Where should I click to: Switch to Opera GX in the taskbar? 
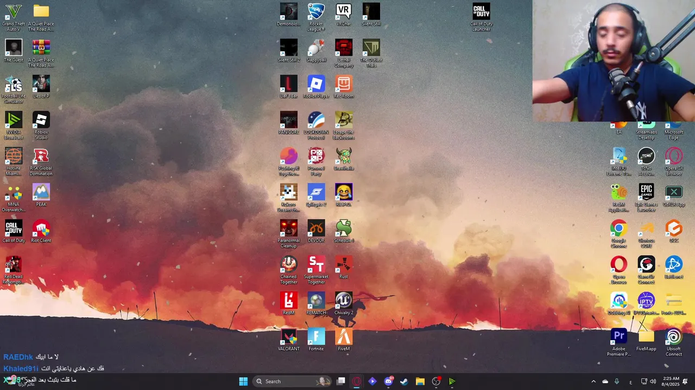click(x=357, y=381)
